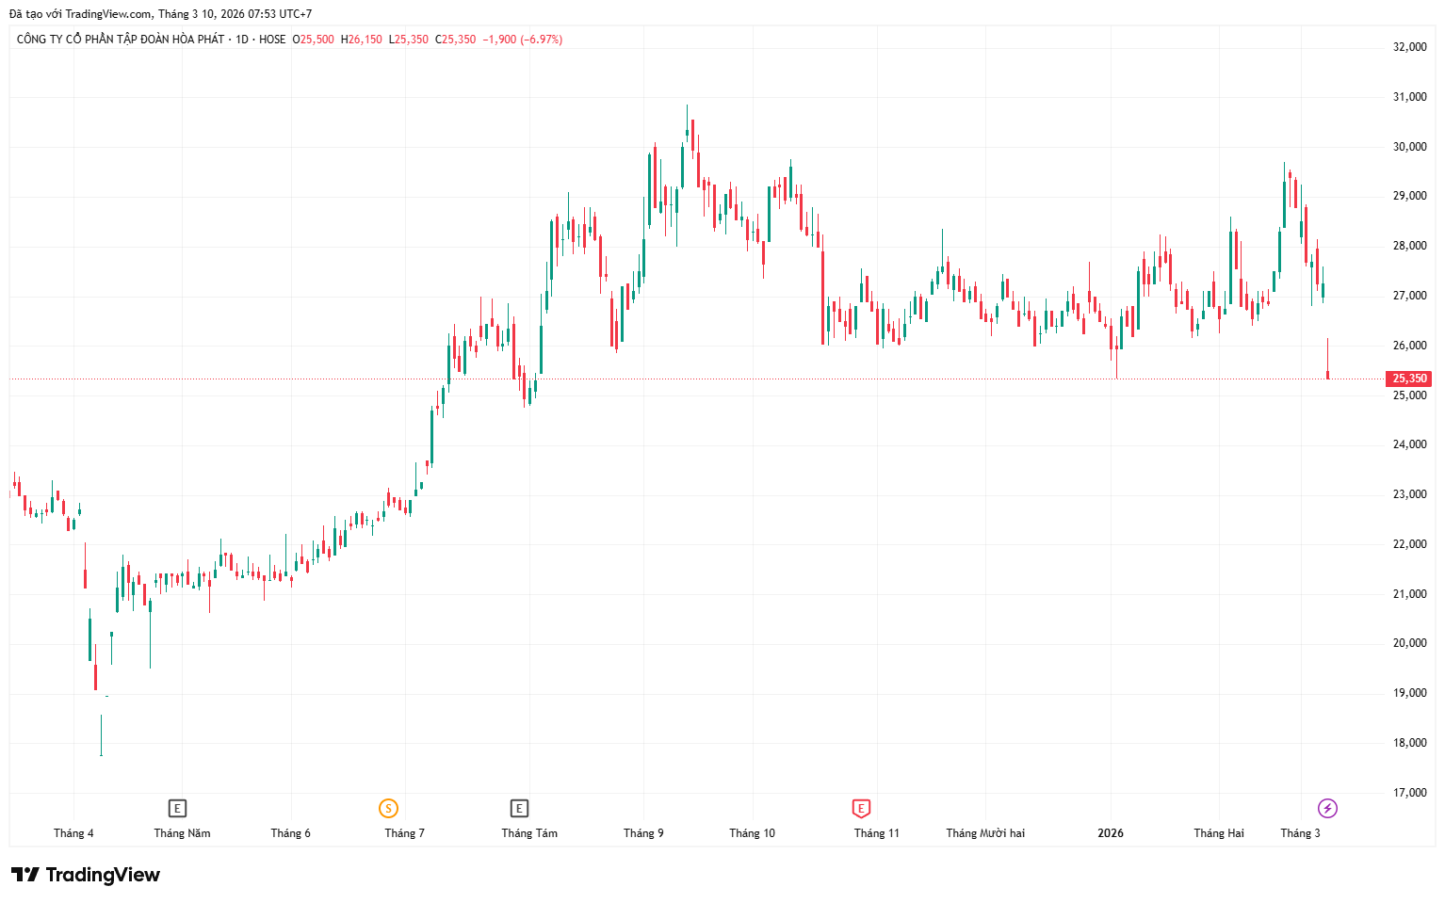Click the 1D interval label in the legend
This screenshot has width=1445, height=903.
point(242,40)
